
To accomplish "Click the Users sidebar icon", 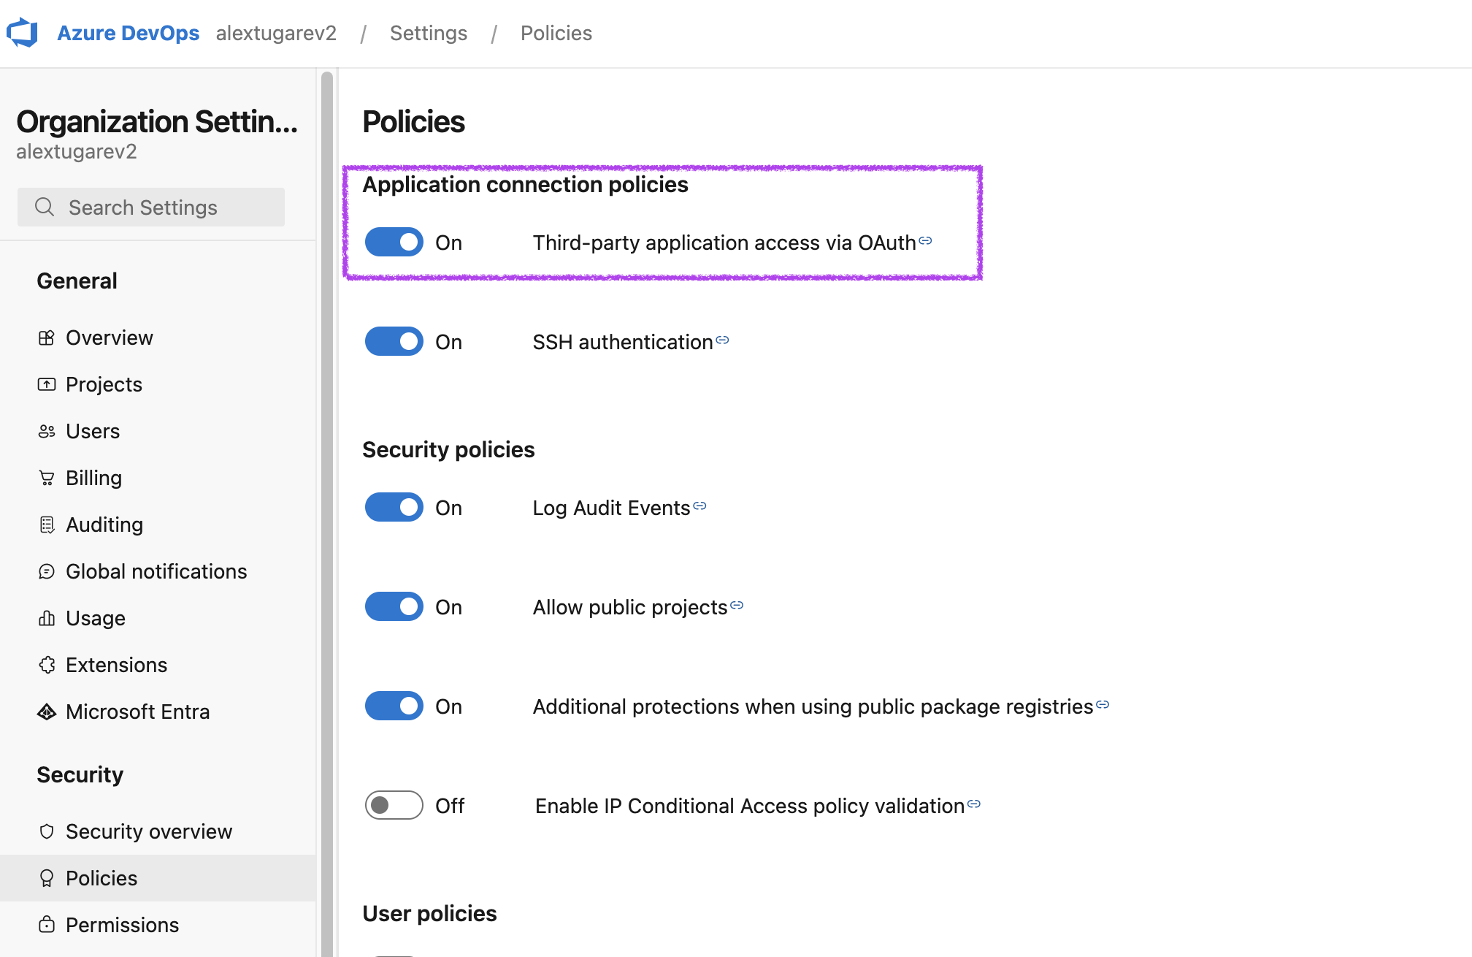I will [47, 431].
